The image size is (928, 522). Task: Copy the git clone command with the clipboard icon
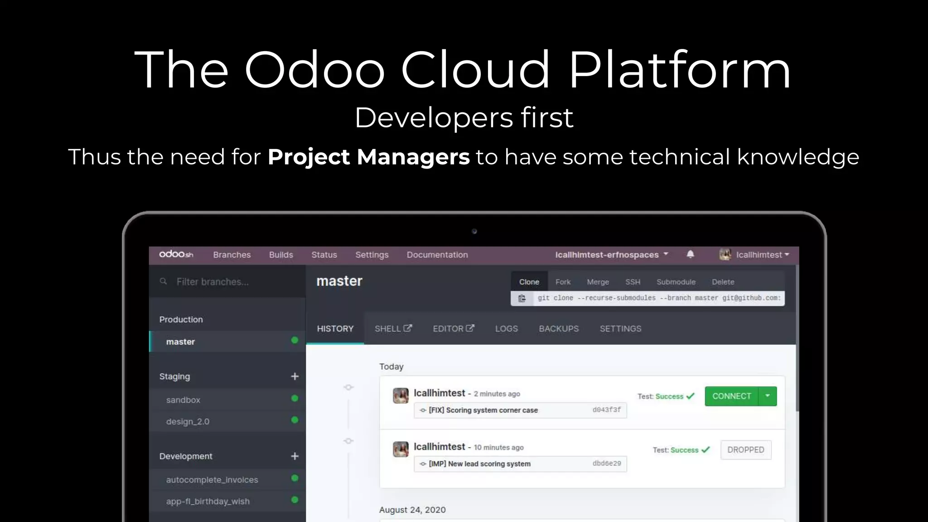click(522, 298)
